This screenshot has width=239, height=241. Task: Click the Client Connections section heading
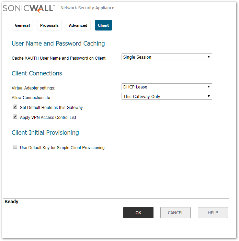coord(37,73)
